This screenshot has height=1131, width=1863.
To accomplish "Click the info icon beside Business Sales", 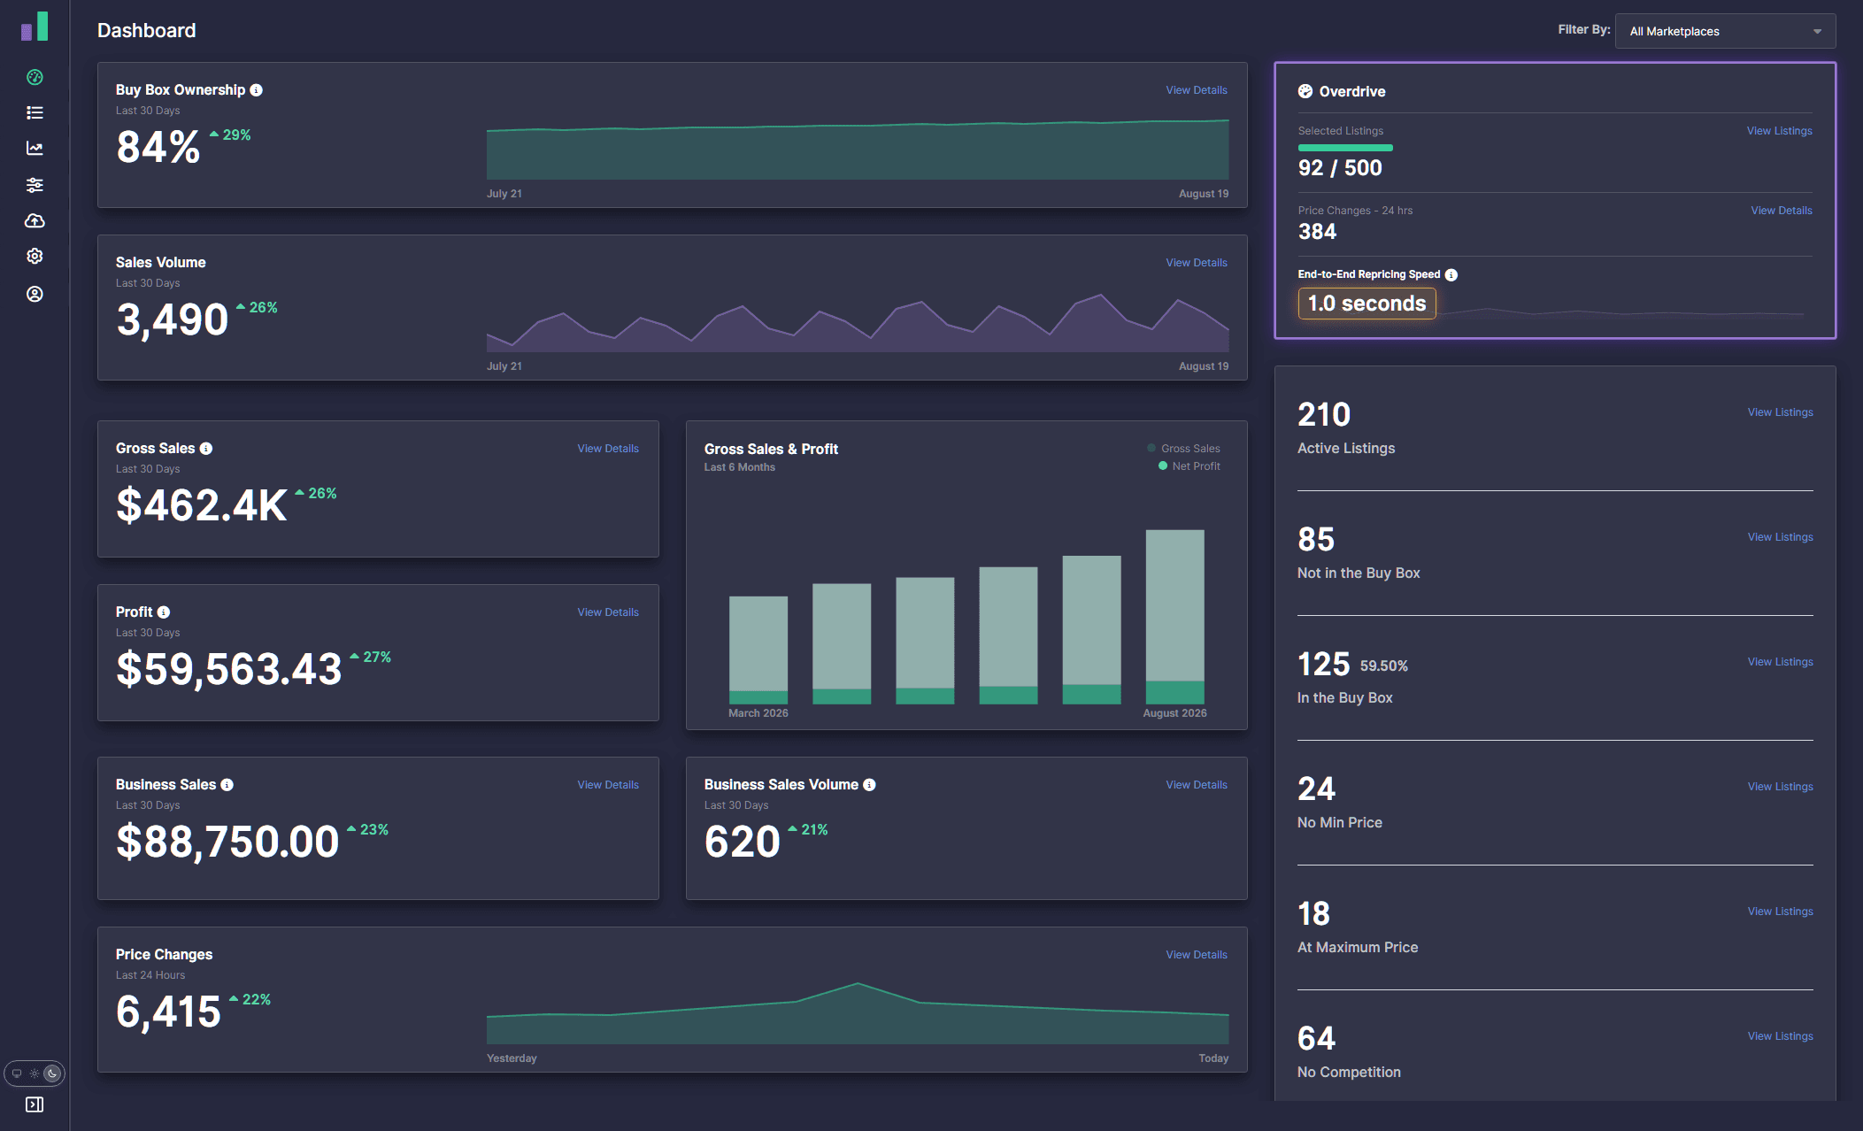I will pos(227,785).
